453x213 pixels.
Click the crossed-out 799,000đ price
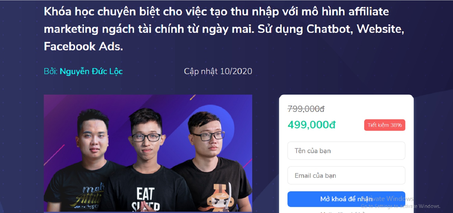coord(306,109)
